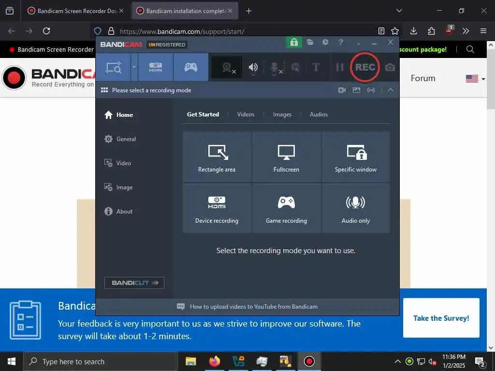Click the BANDICUT button
The width and height of the screenshot is (495, 371).
coord(134,283)
